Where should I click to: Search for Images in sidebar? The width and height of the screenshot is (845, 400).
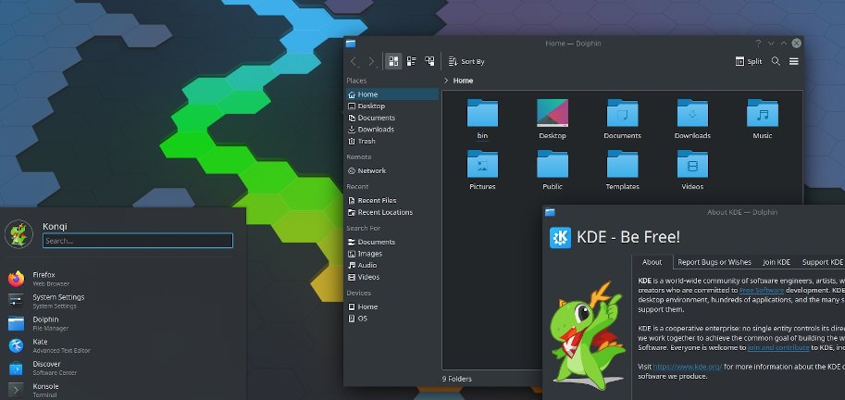click(x=391, y=254)
